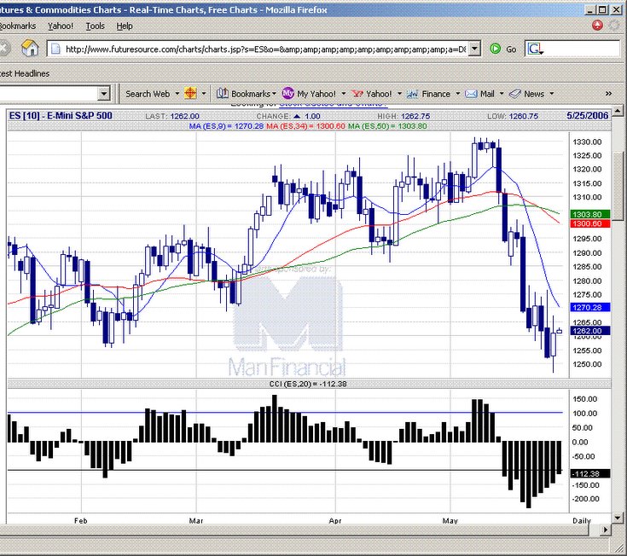Click the ES [10] - E-Mini S&P 500 title
This screenshot has width=627, height=556.
tap(61, 116)
